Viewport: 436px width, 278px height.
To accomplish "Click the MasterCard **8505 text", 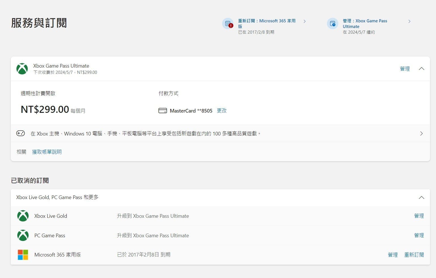I will coord(191,111).
